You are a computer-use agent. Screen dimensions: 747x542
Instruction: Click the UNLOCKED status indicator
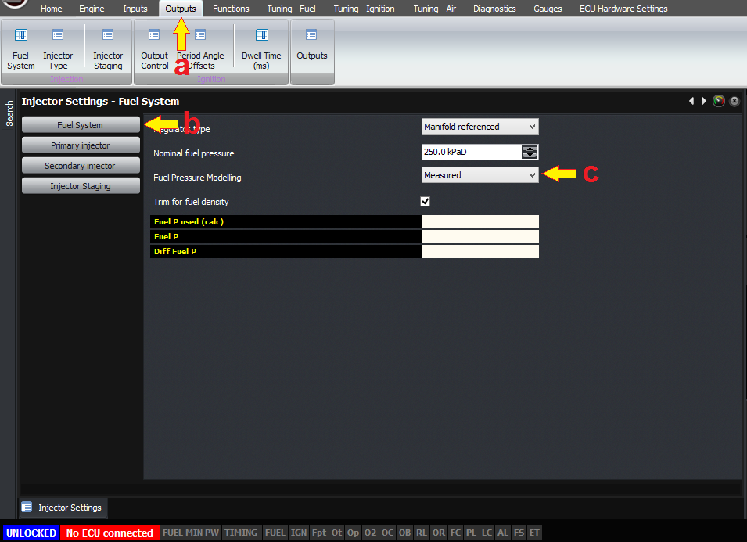coord(31,533)
